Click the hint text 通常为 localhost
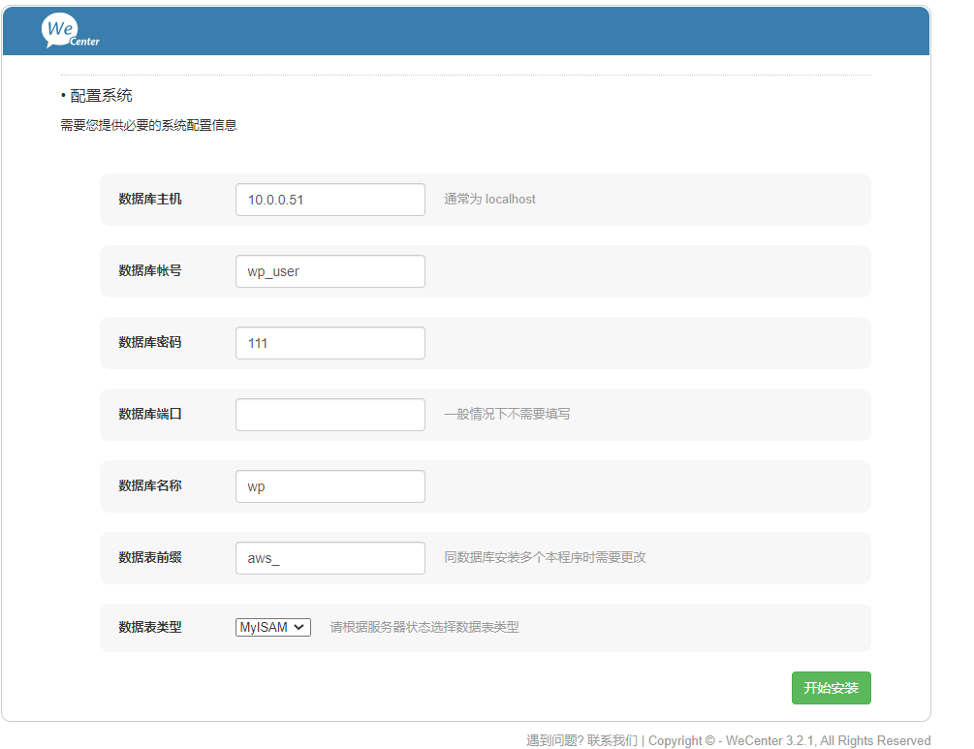The width and height of the screenshot is (974, 749). [489, 200]
